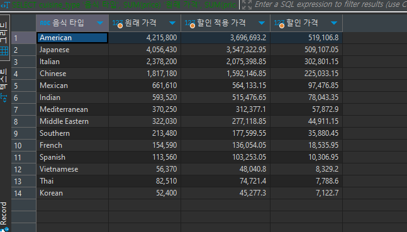Viewport: 407px width, 232px height.
Task: Open the 음식 타입 column dropdown arrow
Action: (x=100, y=23)
